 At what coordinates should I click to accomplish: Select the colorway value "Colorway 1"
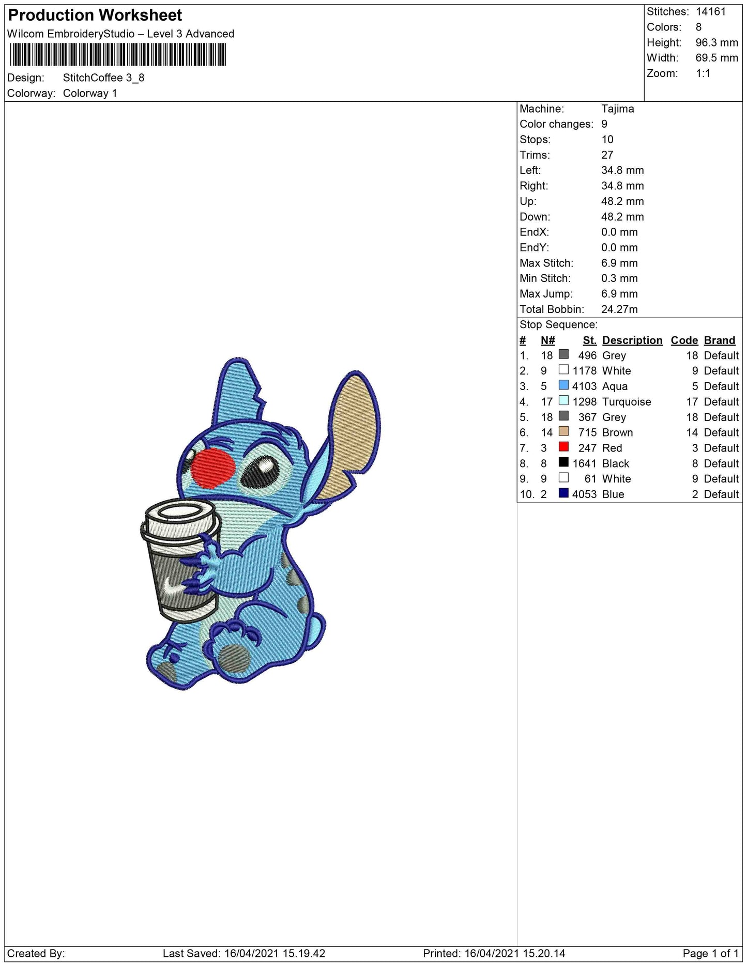[90, 94]
